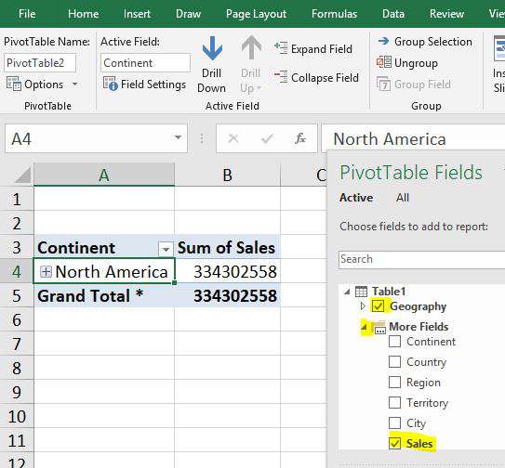The height and width of the screenshot is (468, 505).
Task: Check the City field checkbox
Action: [394, 423]
